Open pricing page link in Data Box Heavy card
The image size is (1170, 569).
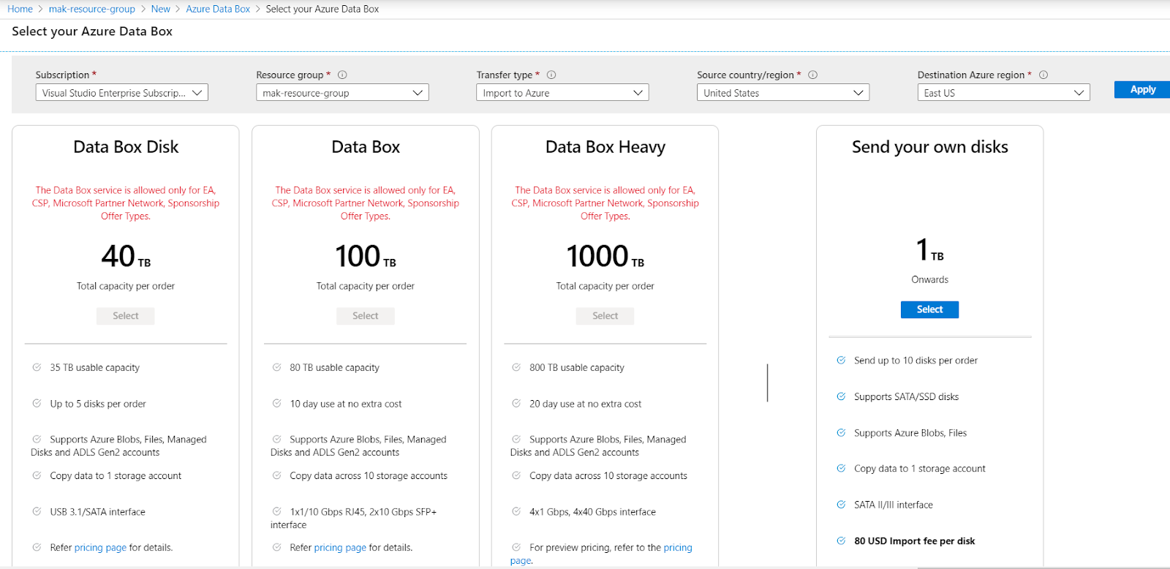[x=677, y=548]
